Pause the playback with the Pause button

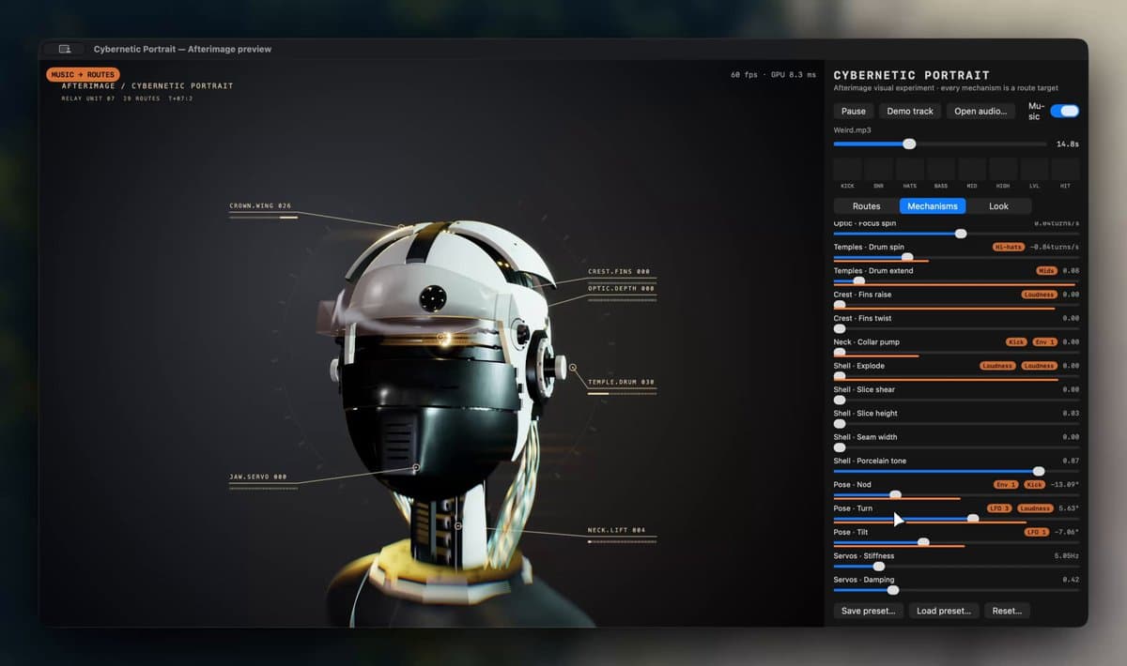854,111
